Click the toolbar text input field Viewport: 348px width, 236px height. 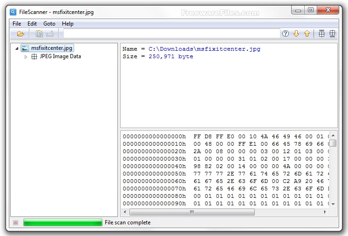171,34
